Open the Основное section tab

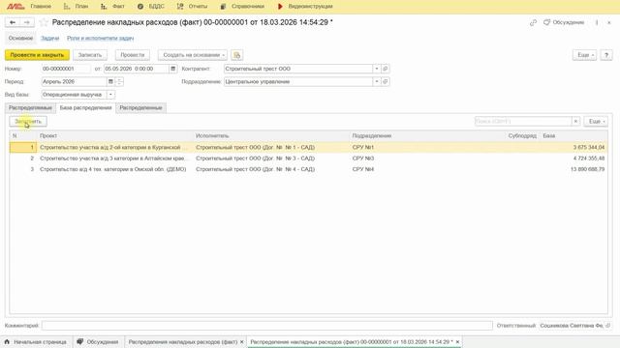pyautogui.click(x=20, y=39)
